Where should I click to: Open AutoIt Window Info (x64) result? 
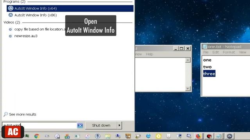coord(70,9)
